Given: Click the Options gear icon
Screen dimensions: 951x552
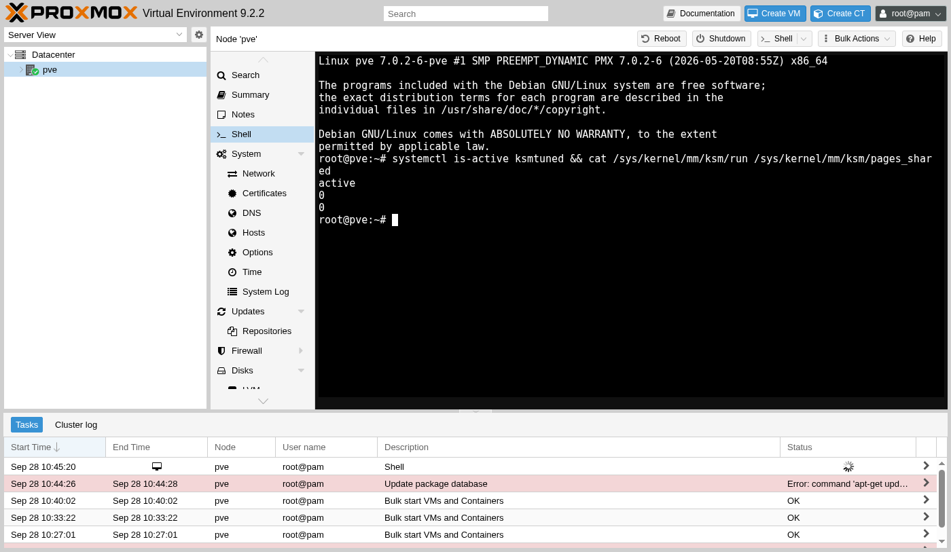Looking at the screenshot, I should click(232, 253).
